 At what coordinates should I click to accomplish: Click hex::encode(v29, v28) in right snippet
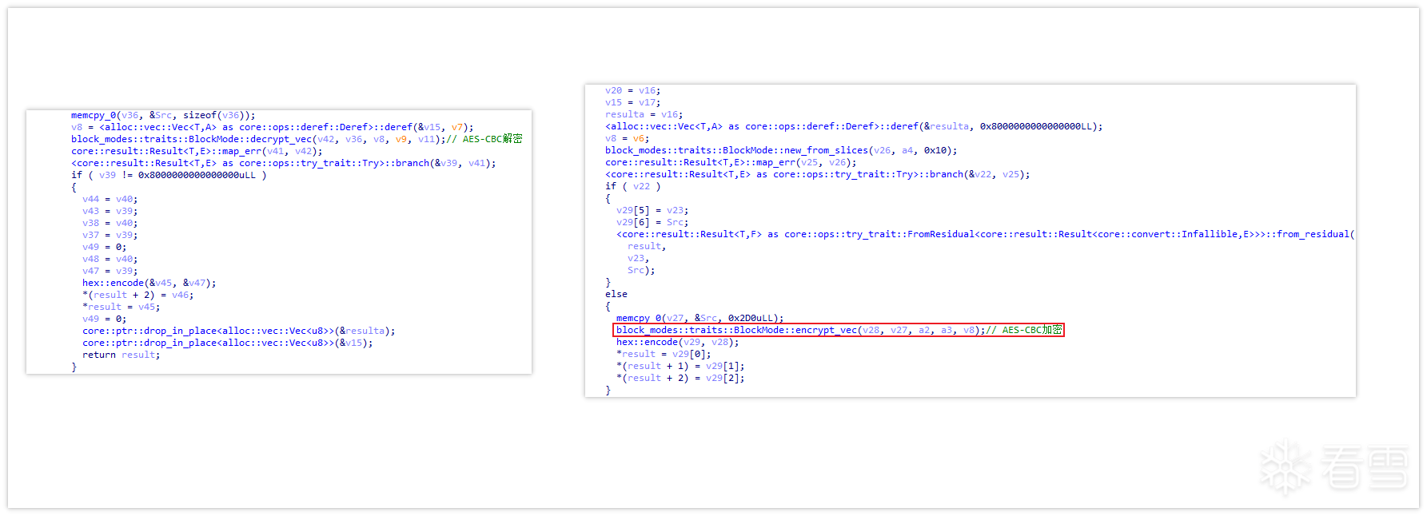(677, 342)
